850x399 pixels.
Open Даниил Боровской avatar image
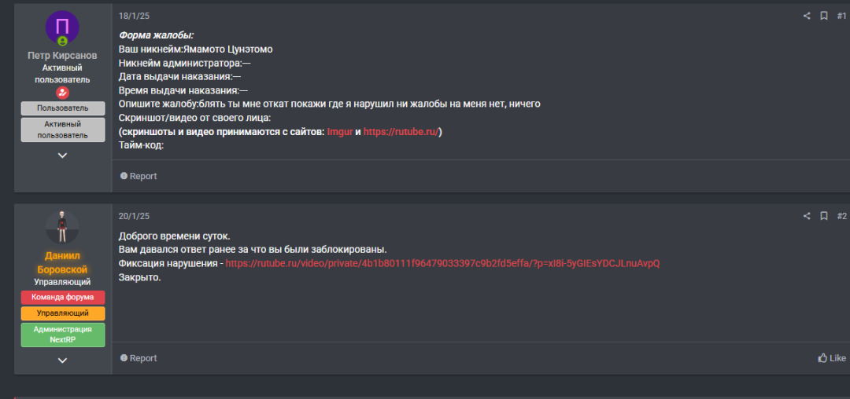(x=63, y=228)
